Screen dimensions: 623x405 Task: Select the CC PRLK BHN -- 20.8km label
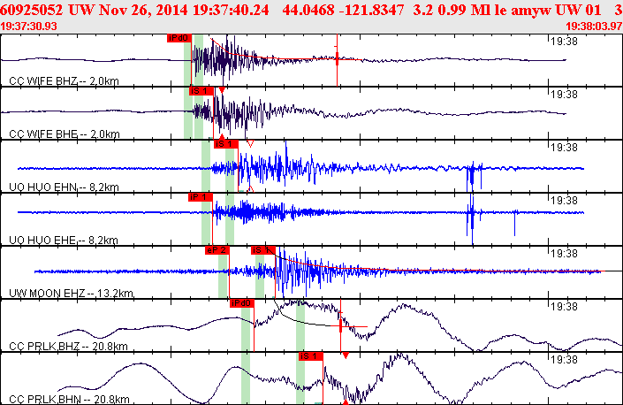69,400
